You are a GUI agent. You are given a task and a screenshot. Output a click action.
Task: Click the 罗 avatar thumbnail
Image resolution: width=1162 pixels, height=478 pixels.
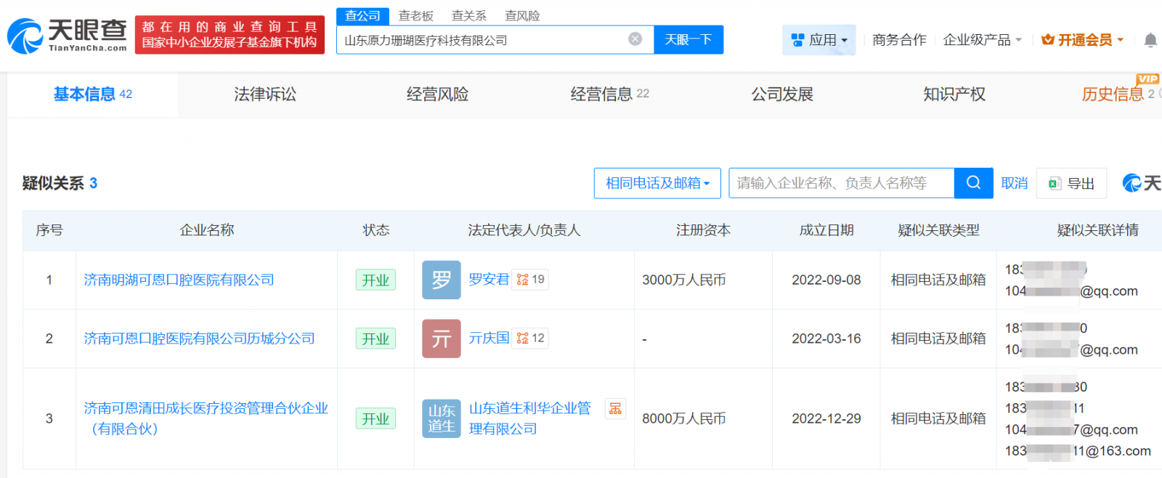point(442,280)
